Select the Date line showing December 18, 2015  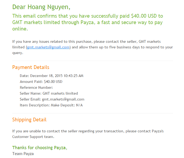[x=51, y=76]
